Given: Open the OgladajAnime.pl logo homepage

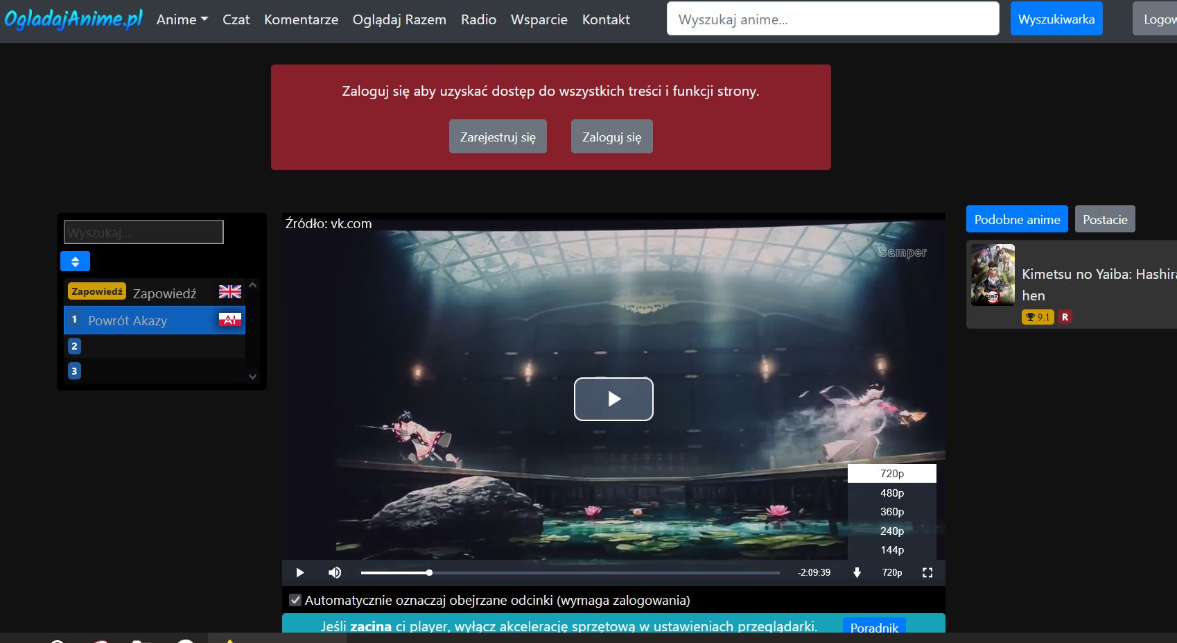Looking at the screenshot, I should pyautogui.click(x=73, y=19).
